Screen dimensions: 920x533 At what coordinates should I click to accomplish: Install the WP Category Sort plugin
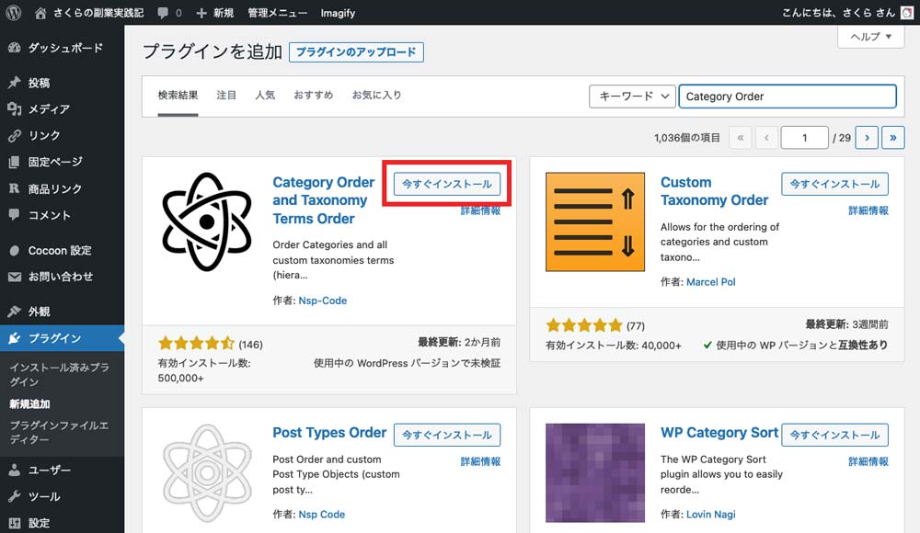pos(835,435)
